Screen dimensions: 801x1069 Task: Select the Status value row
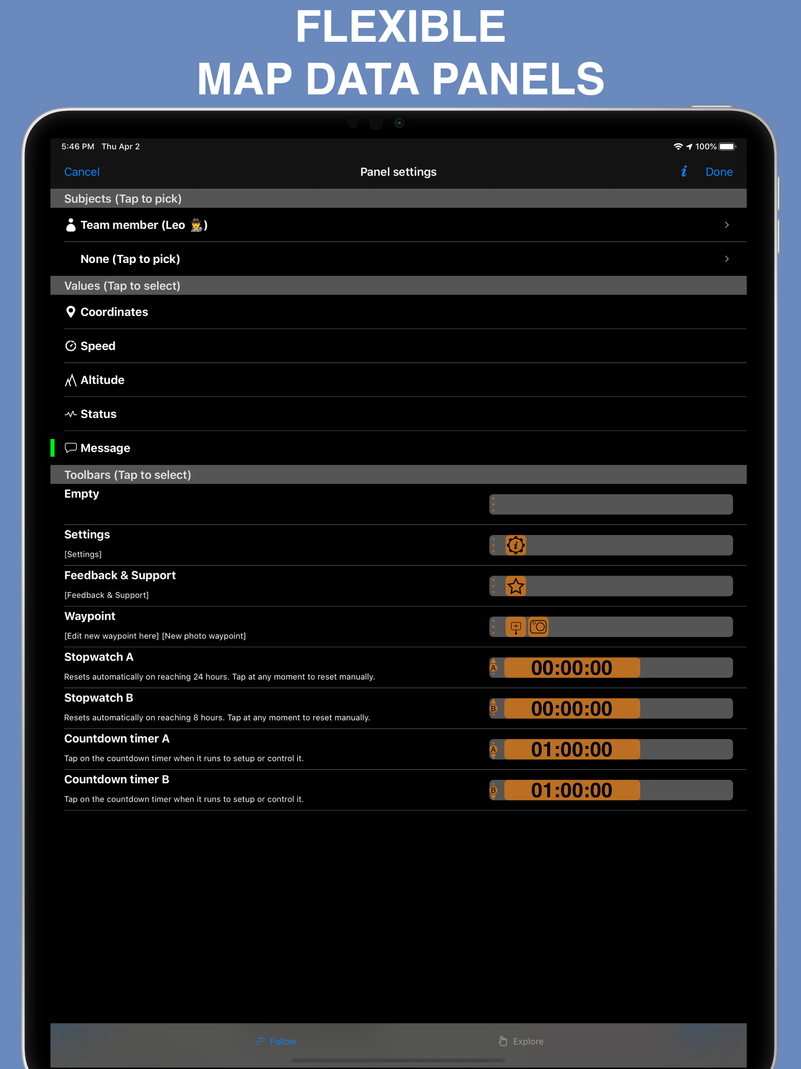(x=399, y=414)
